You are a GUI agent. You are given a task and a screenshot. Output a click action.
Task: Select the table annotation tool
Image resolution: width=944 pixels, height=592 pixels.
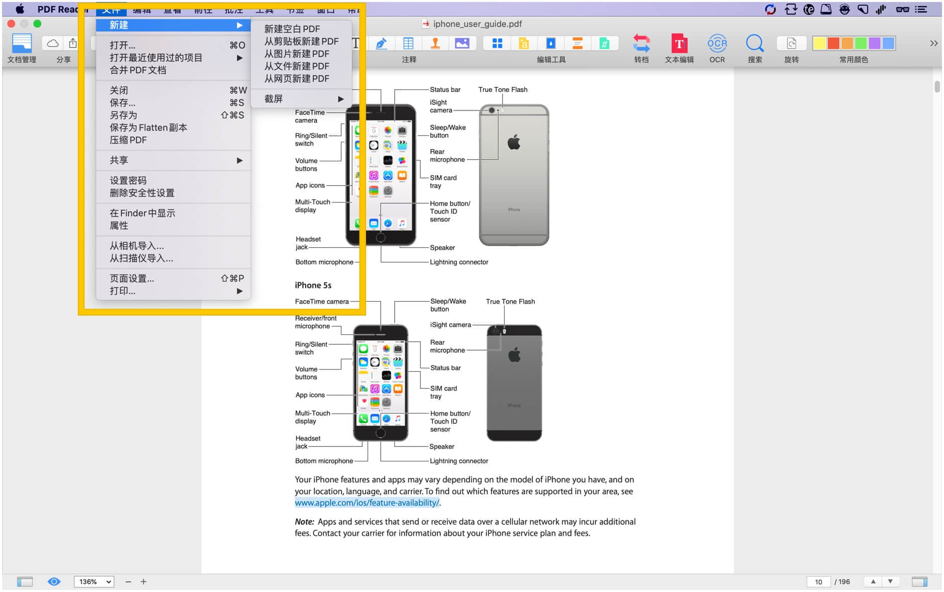click(x=408, y=44)
